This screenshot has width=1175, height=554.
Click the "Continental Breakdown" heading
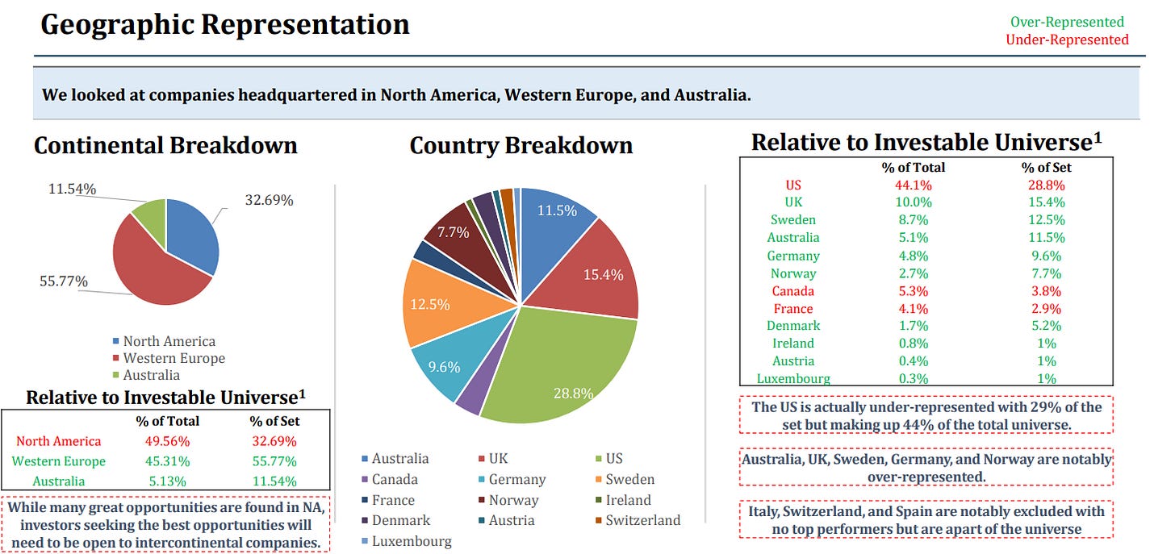(x=165, y=145)
